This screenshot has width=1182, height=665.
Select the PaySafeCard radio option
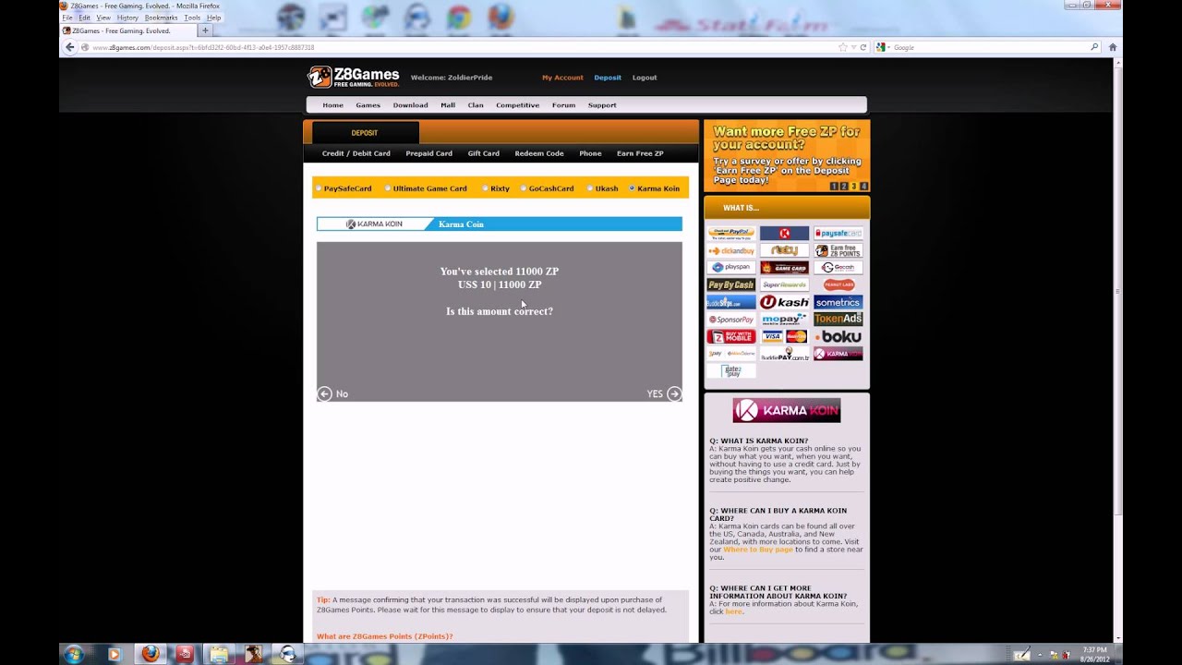tap(320, 188)
